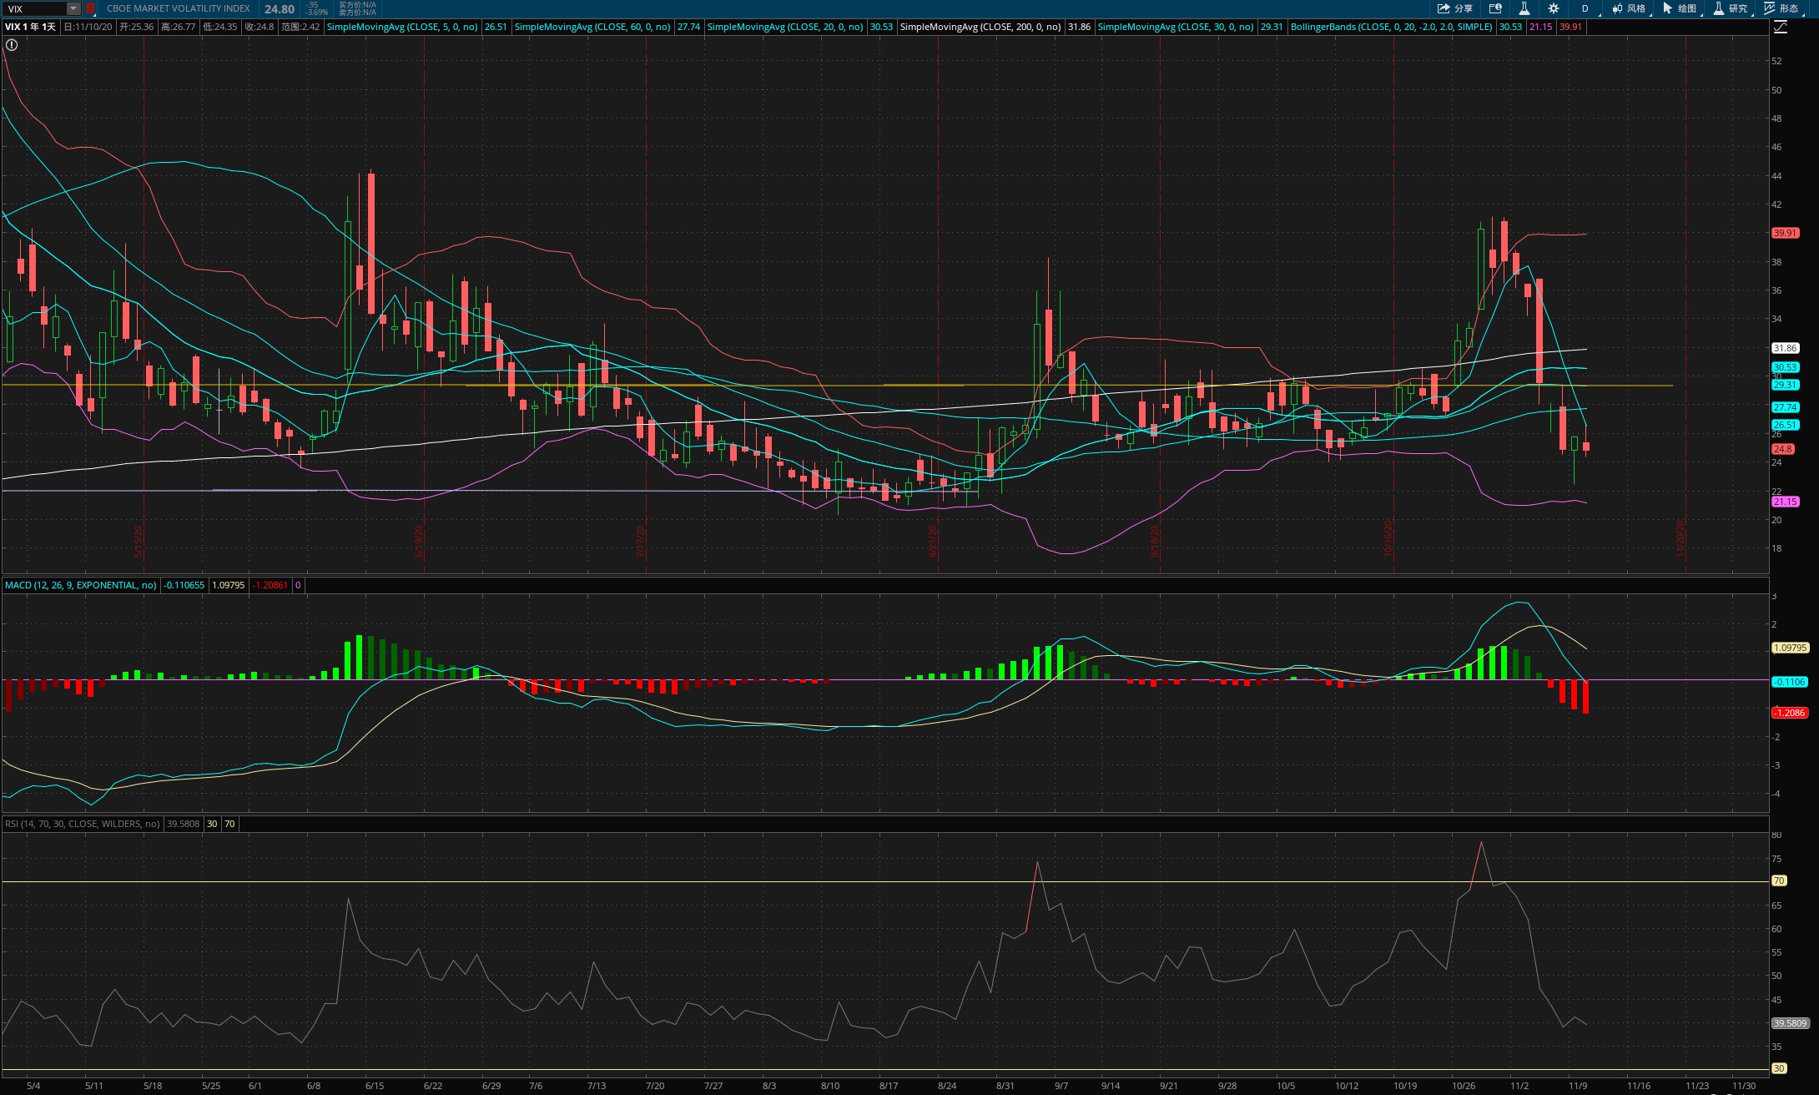Click the 收:24.8 close value
This screenshot has width=1819, height=1095.
(x=259, y=27)
